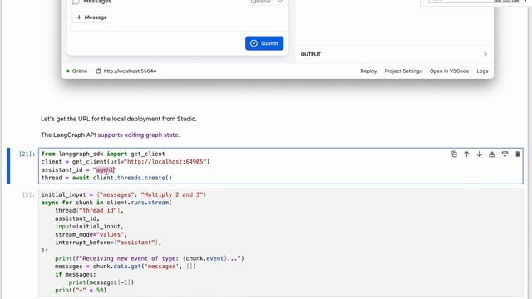Copy the http://localhost:55644 URL
The width and height of the screenshot is (532, 299).
click(98, 71)
